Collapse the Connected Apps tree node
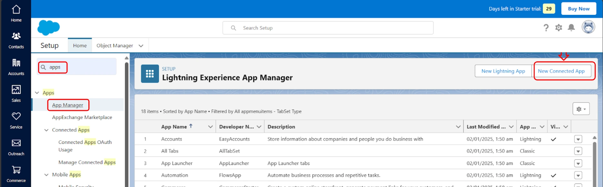Image resolution: width=603 pixels, height=187 pixels. [x=46, y=130]
